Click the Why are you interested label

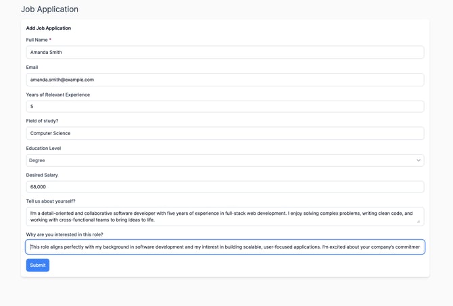[x=64, y=234]
